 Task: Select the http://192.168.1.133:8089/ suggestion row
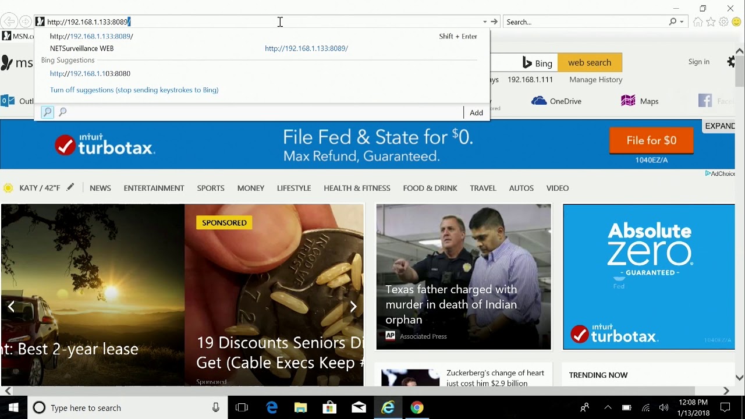(262, 36)
